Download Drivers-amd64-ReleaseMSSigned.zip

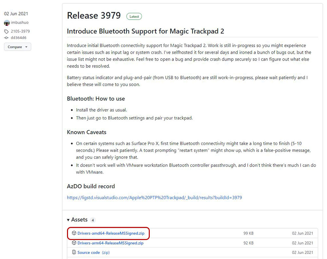[111, 233]
